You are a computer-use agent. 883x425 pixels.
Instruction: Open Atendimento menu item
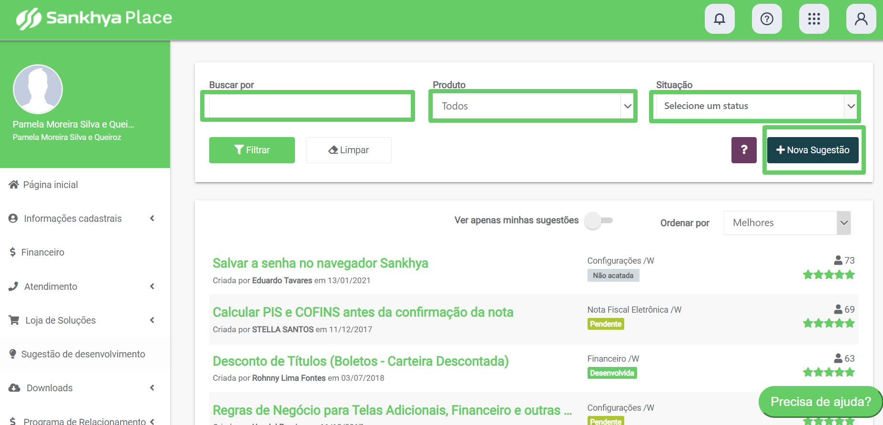[x=85, y=287]
